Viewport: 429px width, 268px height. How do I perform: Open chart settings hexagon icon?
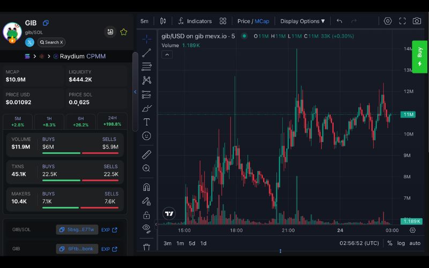388,21
